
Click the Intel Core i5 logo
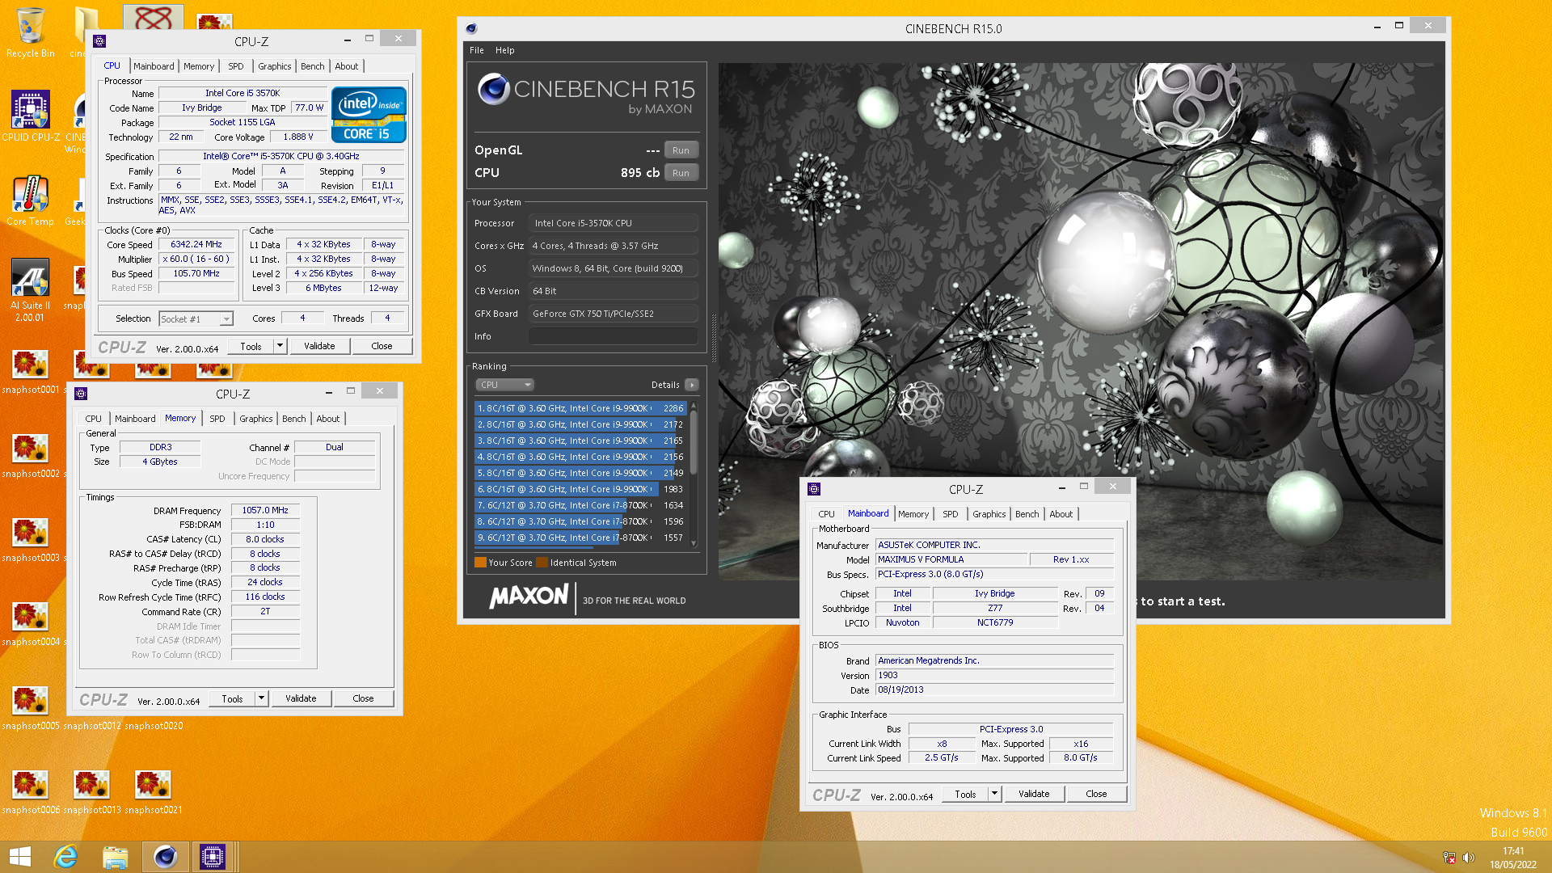click(369, 114)
